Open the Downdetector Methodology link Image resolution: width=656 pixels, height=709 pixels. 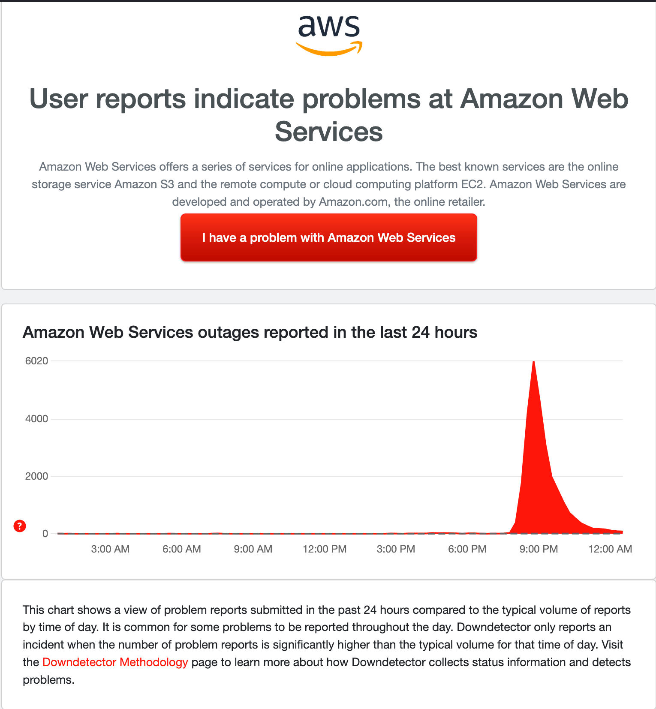(115, 662)
